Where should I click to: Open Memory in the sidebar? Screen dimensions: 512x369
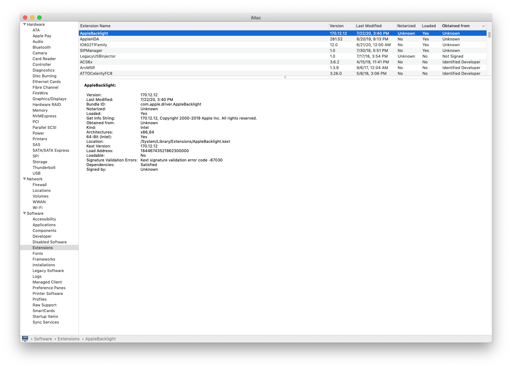point(40,110)
